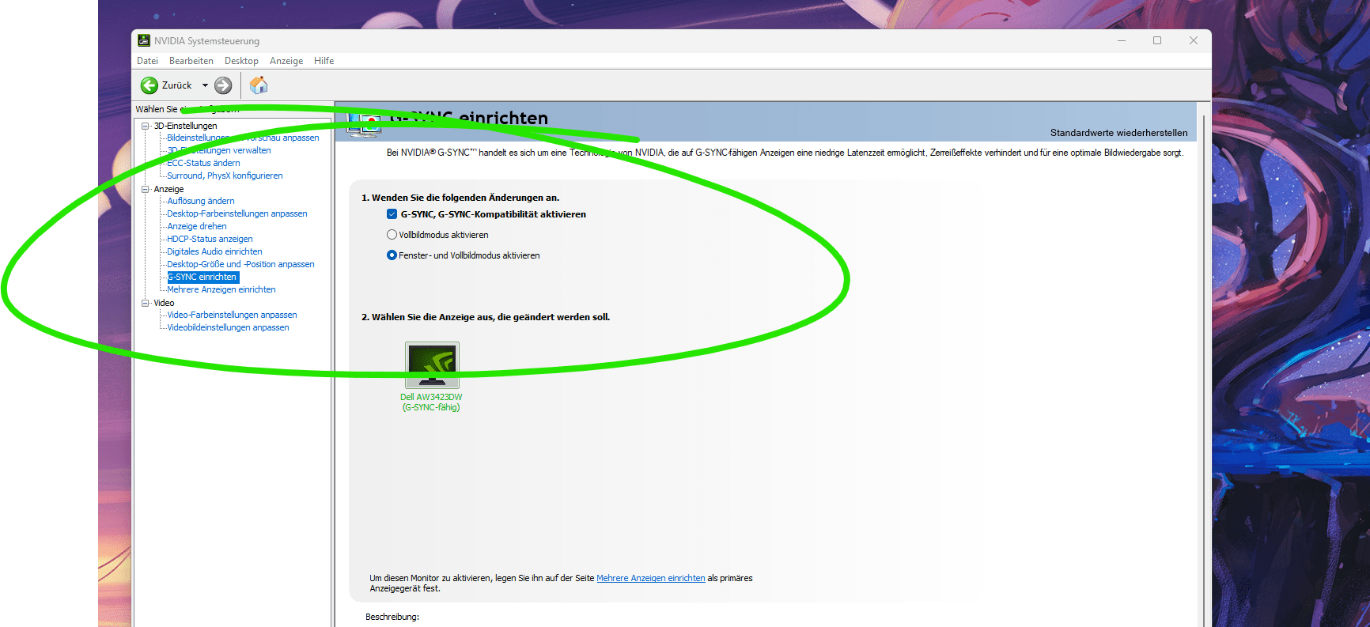Open Desktop-Farbeinstellungen anpassen page
Image resolution: width=1370 pixels, height=627 pixels.
coord(237,213)
